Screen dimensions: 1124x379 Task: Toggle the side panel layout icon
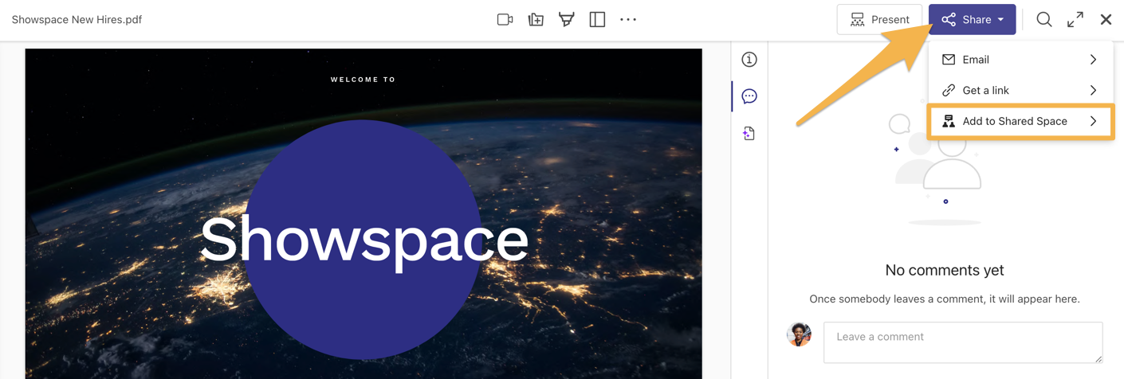click(597, 19)
